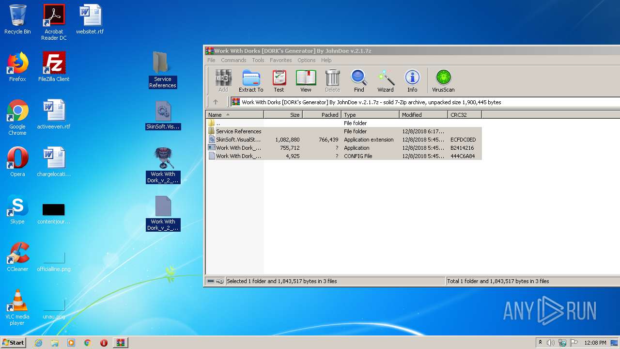Open Opera from the taskbar
620x349 pixels.
[104, 343]
